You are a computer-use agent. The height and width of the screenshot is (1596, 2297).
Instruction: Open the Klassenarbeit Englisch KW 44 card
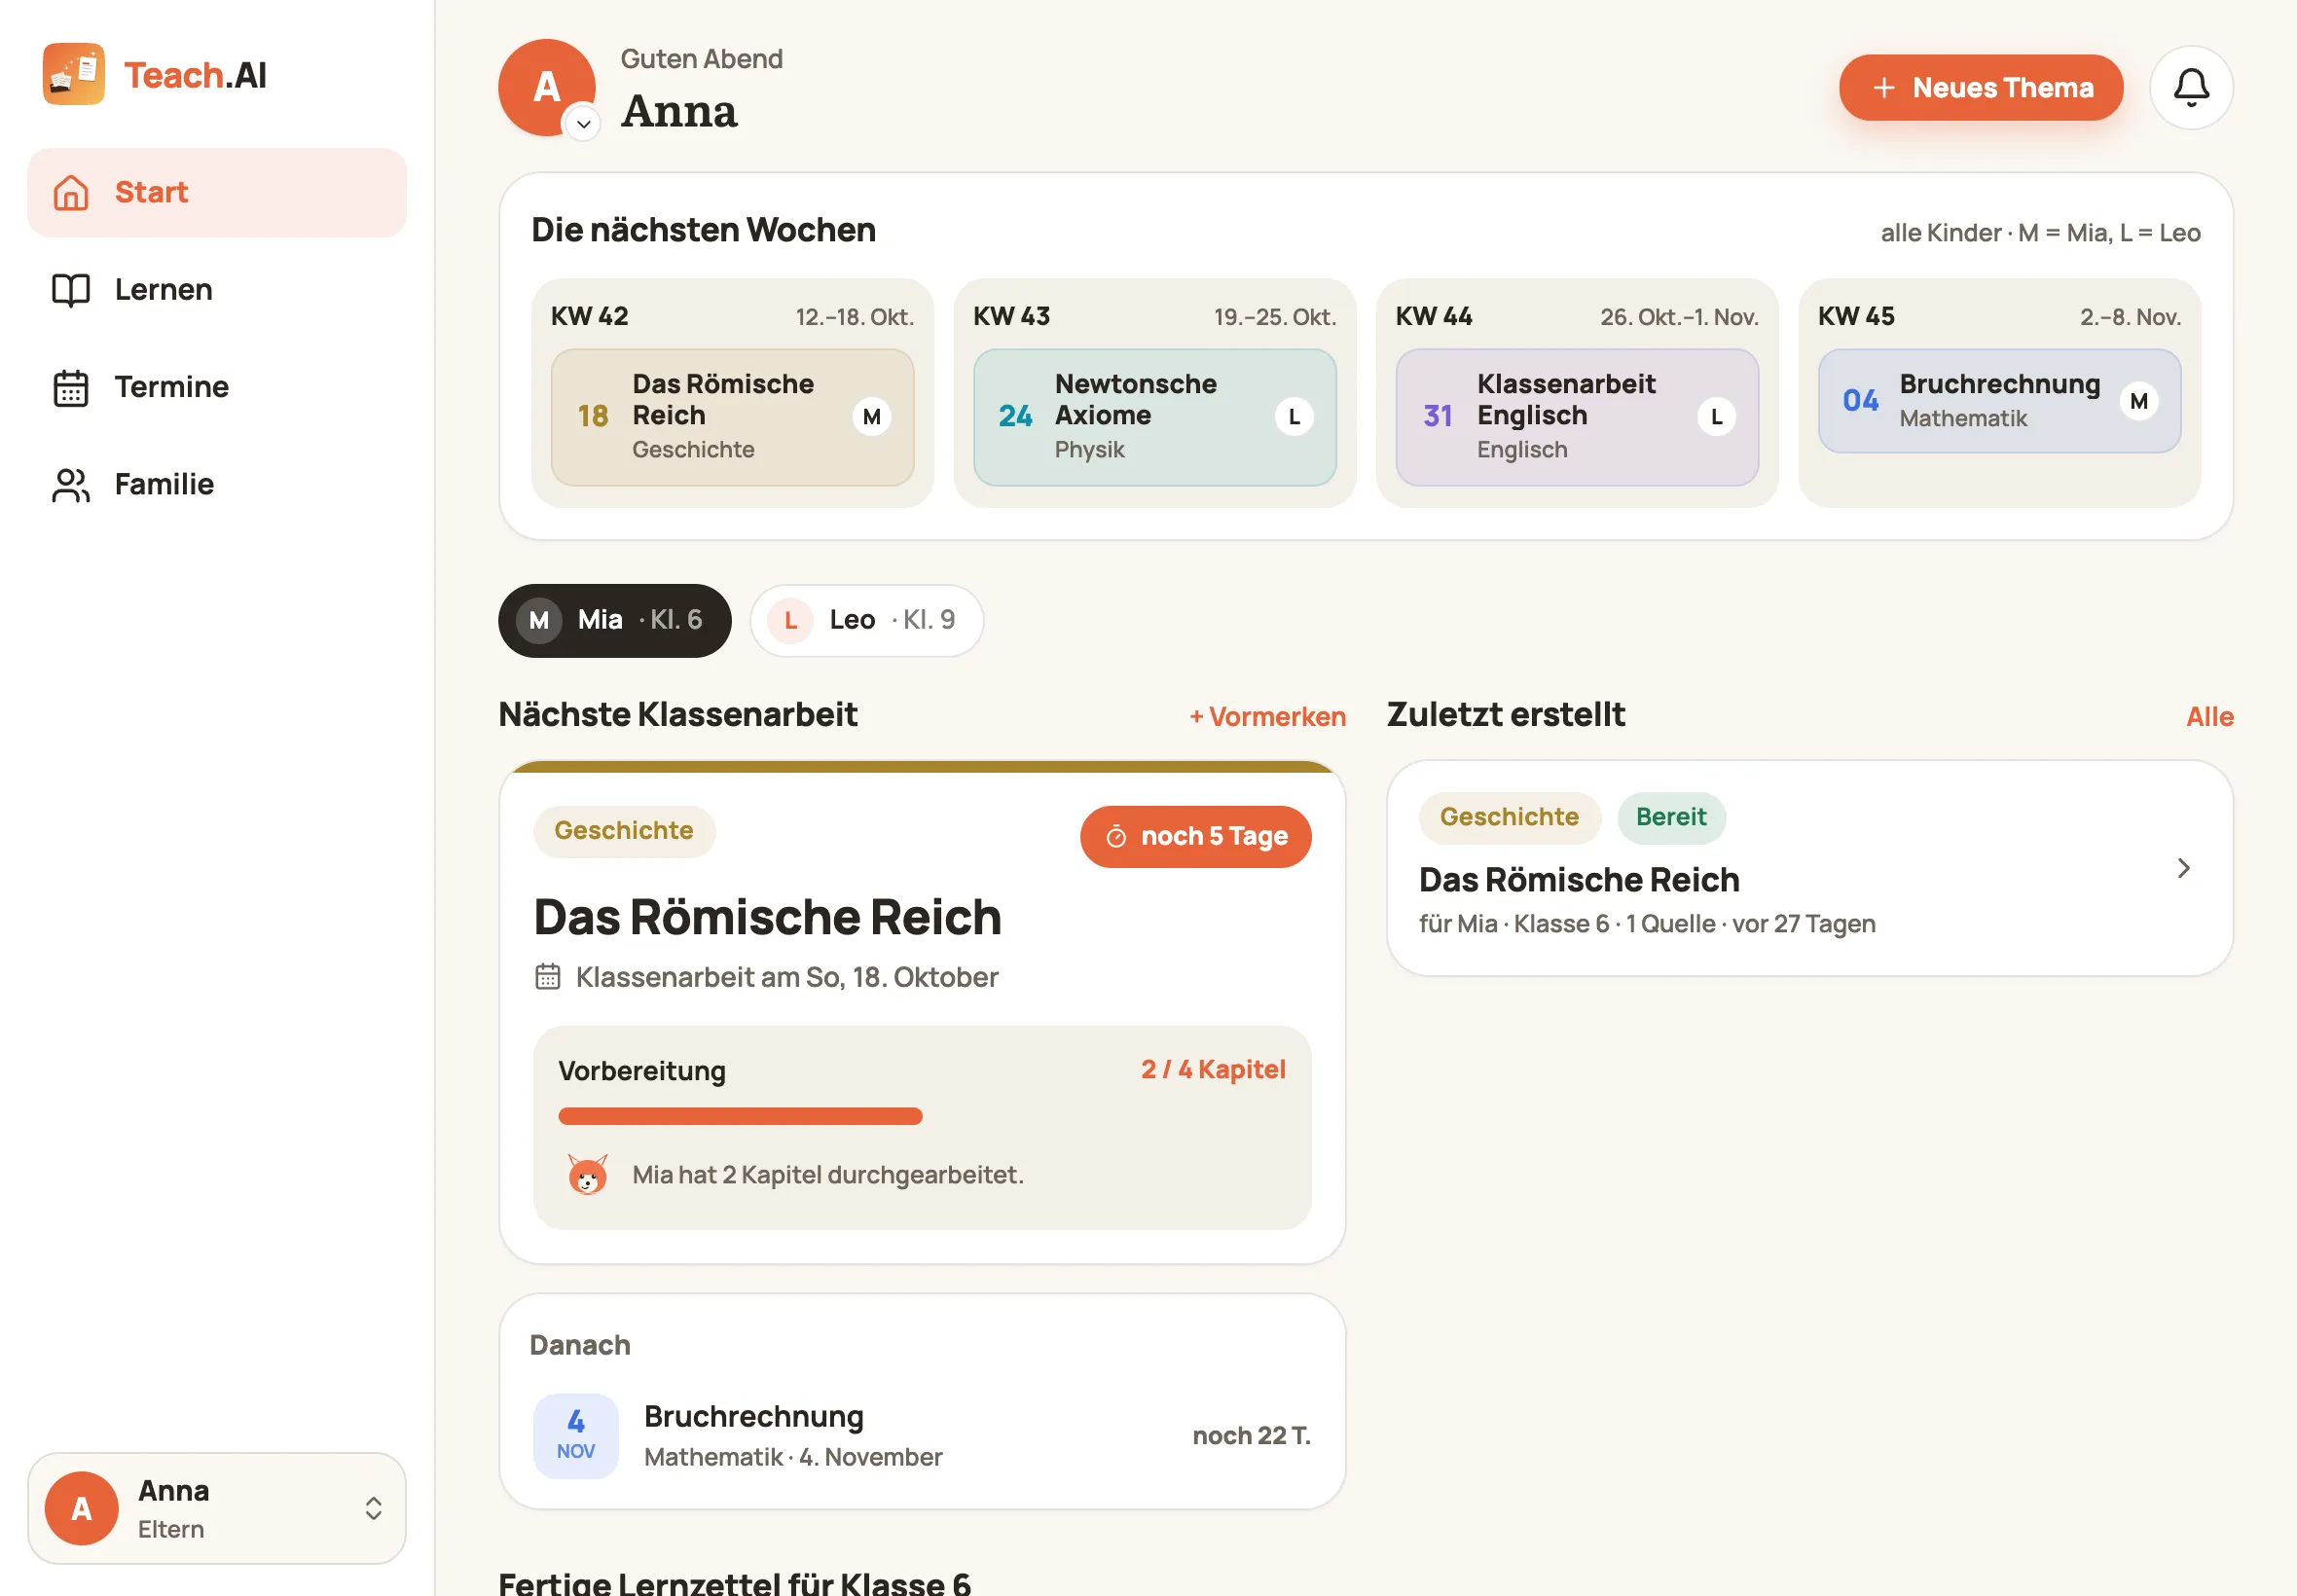tap(1577, 417)
